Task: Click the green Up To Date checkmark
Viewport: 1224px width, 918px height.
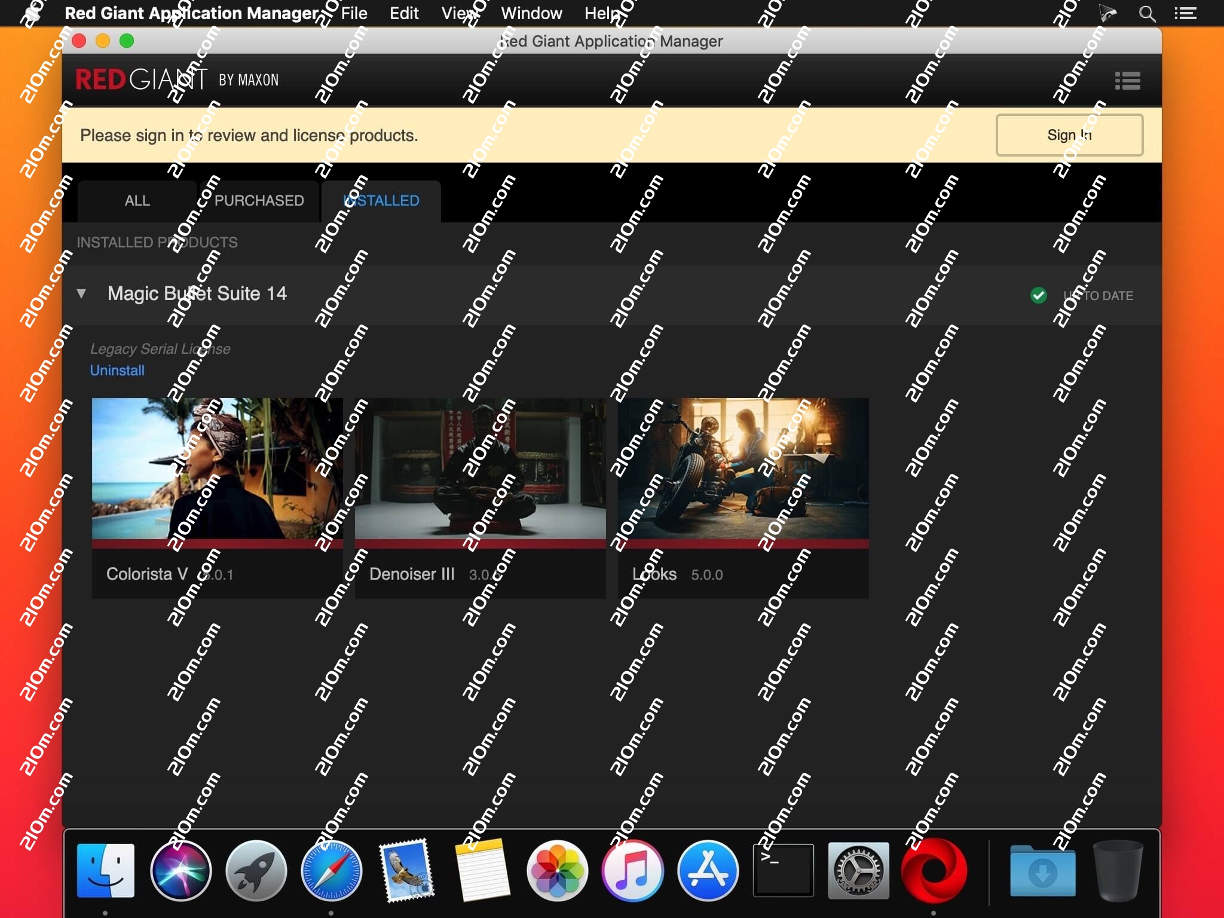Action: 1039,295
